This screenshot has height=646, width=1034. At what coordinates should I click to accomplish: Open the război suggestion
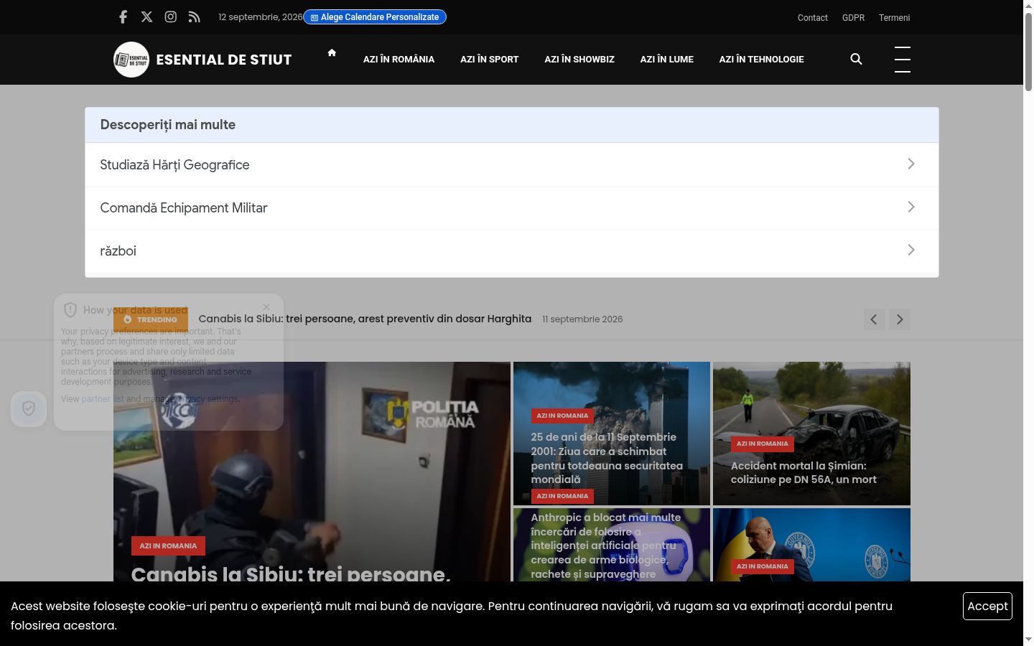click(512, 251)
